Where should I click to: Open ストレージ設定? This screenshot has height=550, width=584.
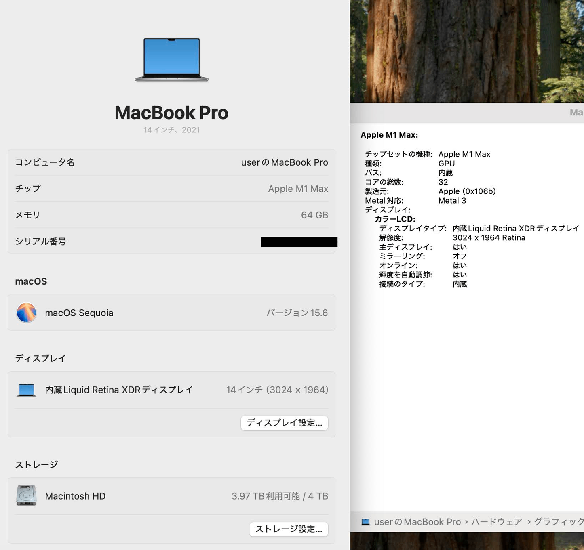(x=288, y=529)
